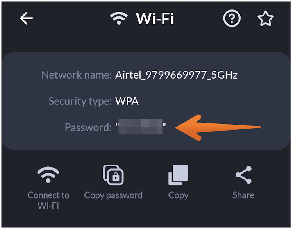Mark as favorite with the star icon
Viewport: 293px width, 229px height.
[x=266, y=18]
